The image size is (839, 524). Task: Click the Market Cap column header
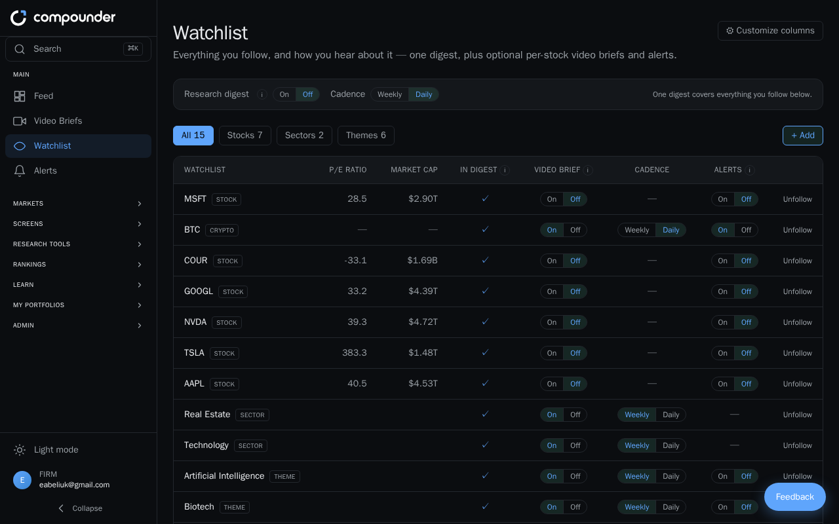(x=414, y=170)
